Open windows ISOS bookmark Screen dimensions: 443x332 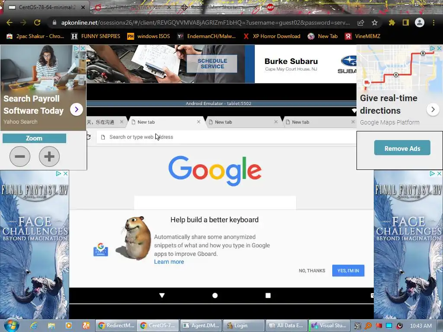149,36
